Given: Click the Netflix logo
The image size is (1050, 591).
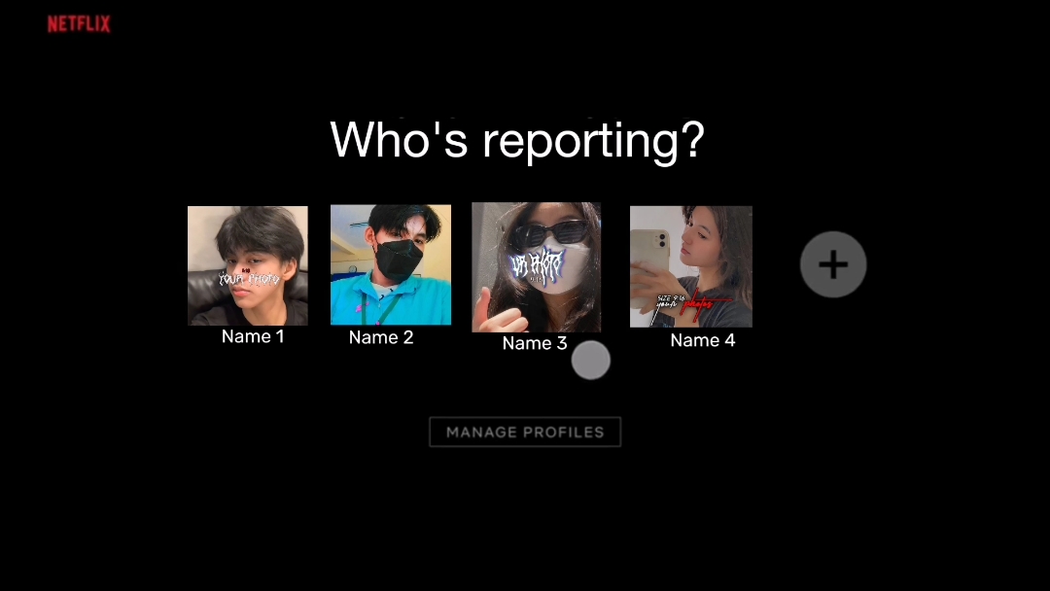Looking at the screenshot, I should coord(79,24).
